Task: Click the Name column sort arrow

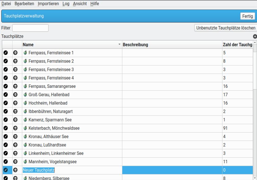Action: (119, 45)
